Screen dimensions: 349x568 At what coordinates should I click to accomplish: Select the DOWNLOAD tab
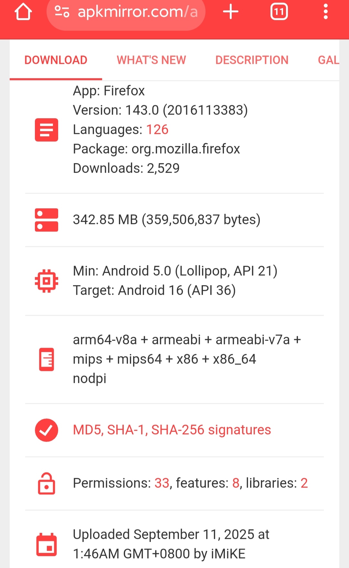(x=56, y=60)
